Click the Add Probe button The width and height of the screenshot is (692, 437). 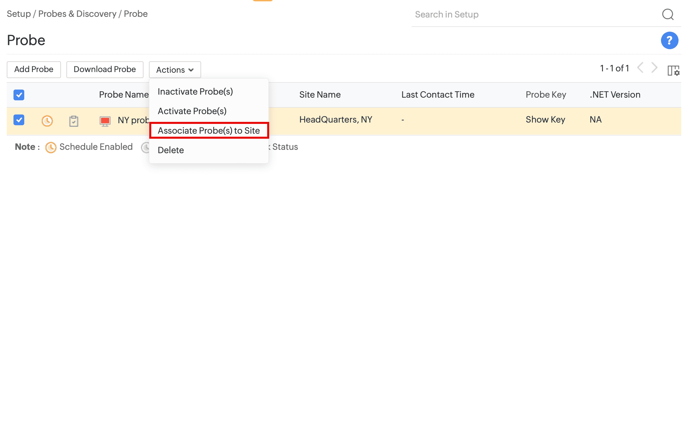point(34,69)
